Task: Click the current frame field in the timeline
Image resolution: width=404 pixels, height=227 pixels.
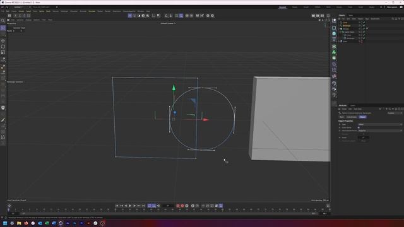Action: [168, 206]
